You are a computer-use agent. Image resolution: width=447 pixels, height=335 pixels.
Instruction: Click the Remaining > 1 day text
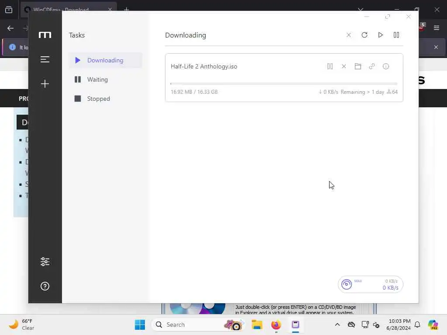tap(362, 92)
